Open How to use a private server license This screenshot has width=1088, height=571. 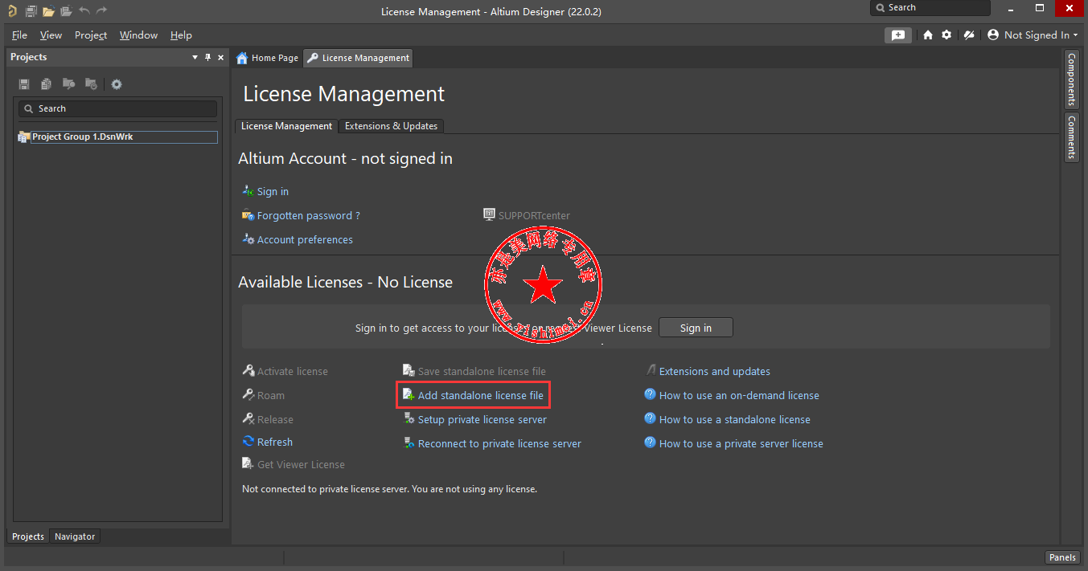point(741,444)
